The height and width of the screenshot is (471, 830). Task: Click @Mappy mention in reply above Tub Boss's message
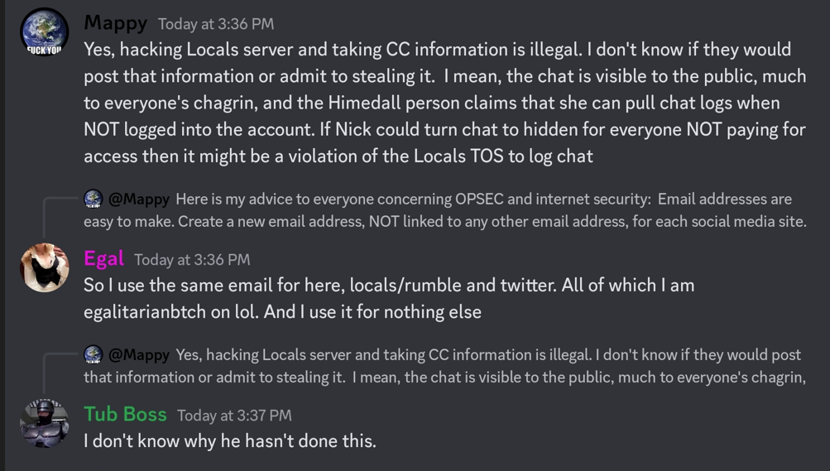coord(139,355)
